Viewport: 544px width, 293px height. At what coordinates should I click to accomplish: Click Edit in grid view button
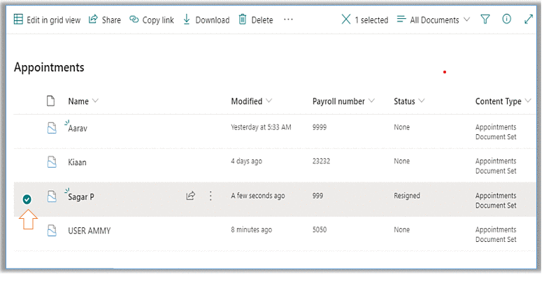click(47, 20)
